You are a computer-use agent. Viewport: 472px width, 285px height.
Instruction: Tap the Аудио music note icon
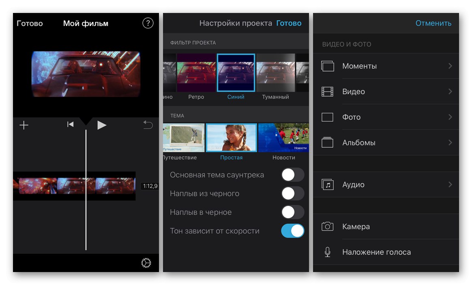pos(328,184)
